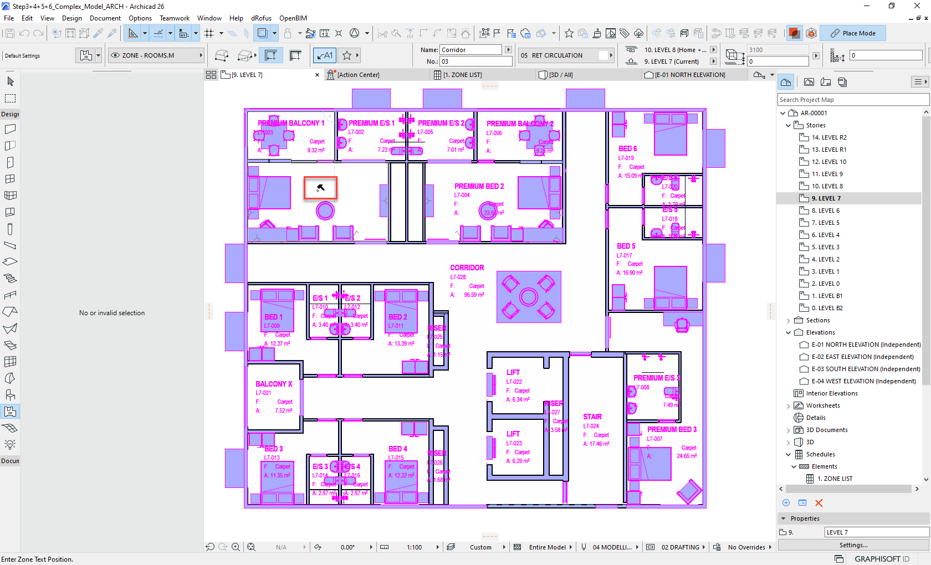This screenshot has width=931, height=565.
Task: Click the Place Mode button
Action: [x=853, y=33]
